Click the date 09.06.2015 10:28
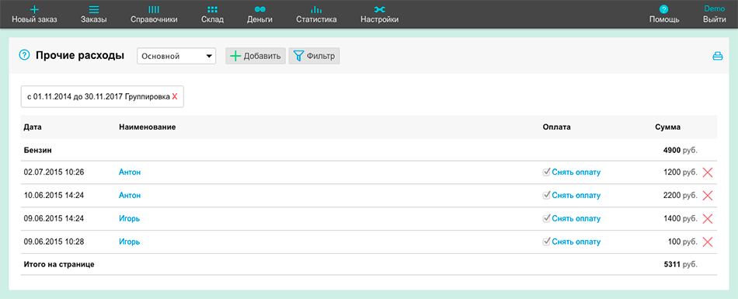The height and width of the screenshot is (299, 738). tap(54, 242)
